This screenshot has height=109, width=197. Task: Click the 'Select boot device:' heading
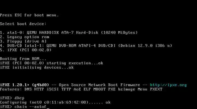coord(23,24)
